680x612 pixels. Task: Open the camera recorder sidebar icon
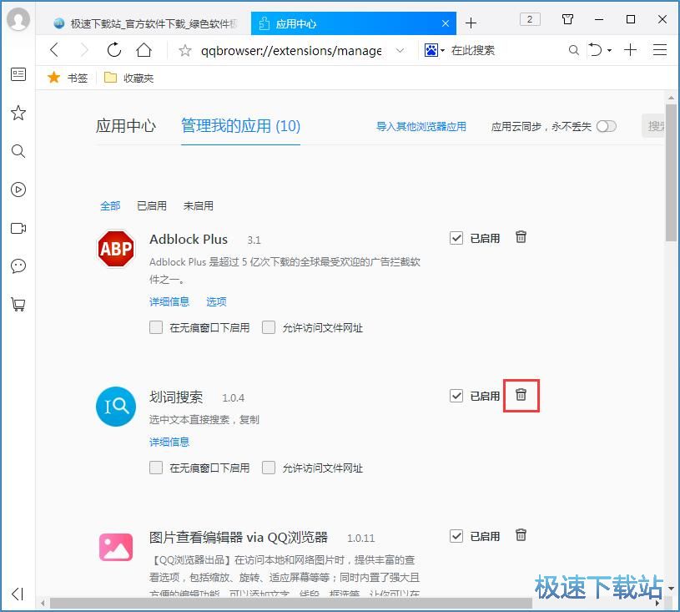pos(18,228)
